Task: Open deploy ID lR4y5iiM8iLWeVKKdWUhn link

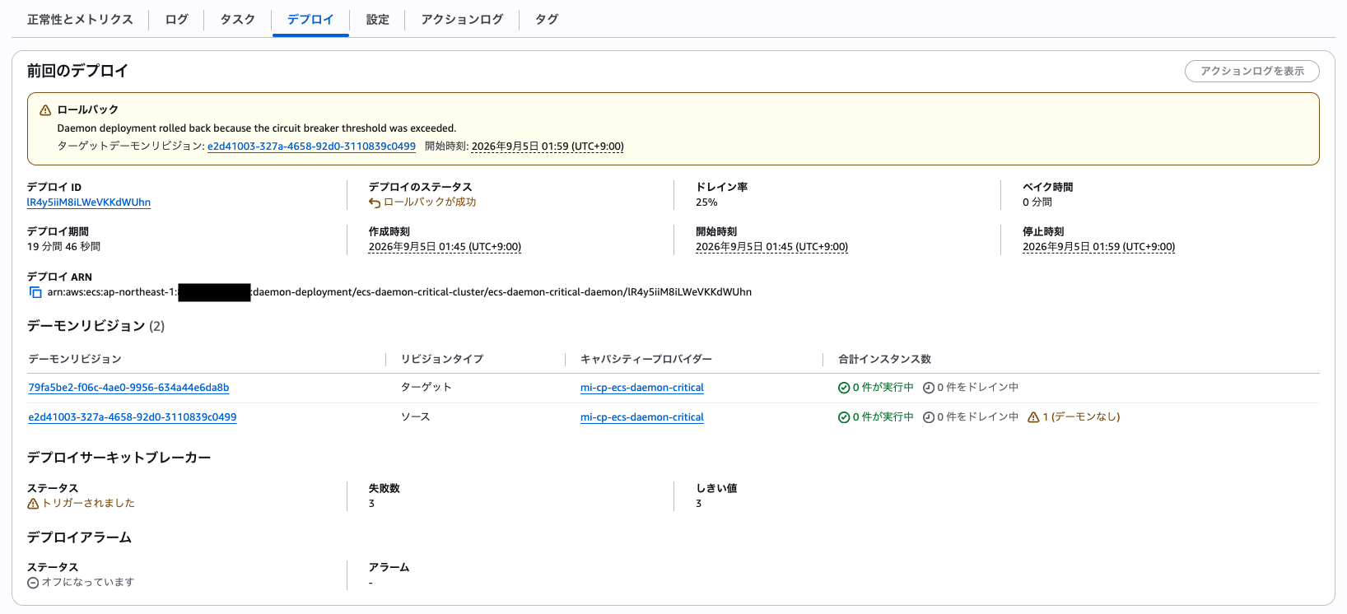Action: click(89, 202)
